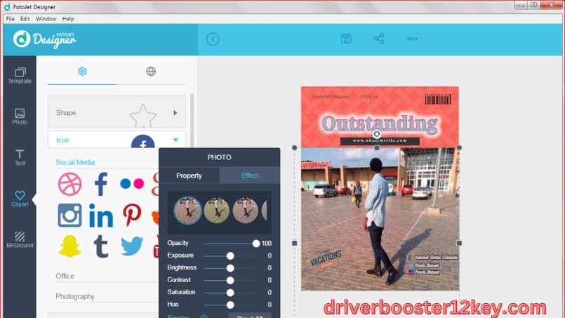Screen dimensions: 565x318
Task: Click the Opacity slider handle
Action: click(256, 244)
